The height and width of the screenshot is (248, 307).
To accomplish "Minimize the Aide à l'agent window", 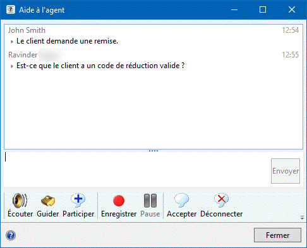I will (234, 9).
